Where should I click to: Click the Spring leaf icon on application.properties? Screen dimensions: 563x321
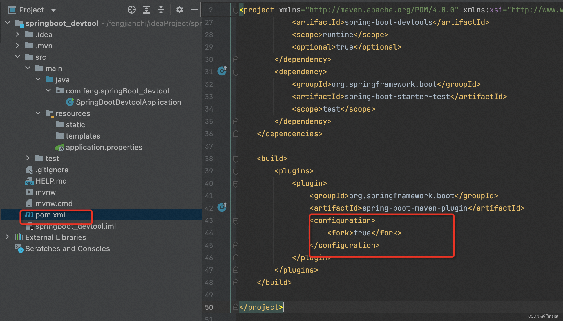click(x=60, y=147)
